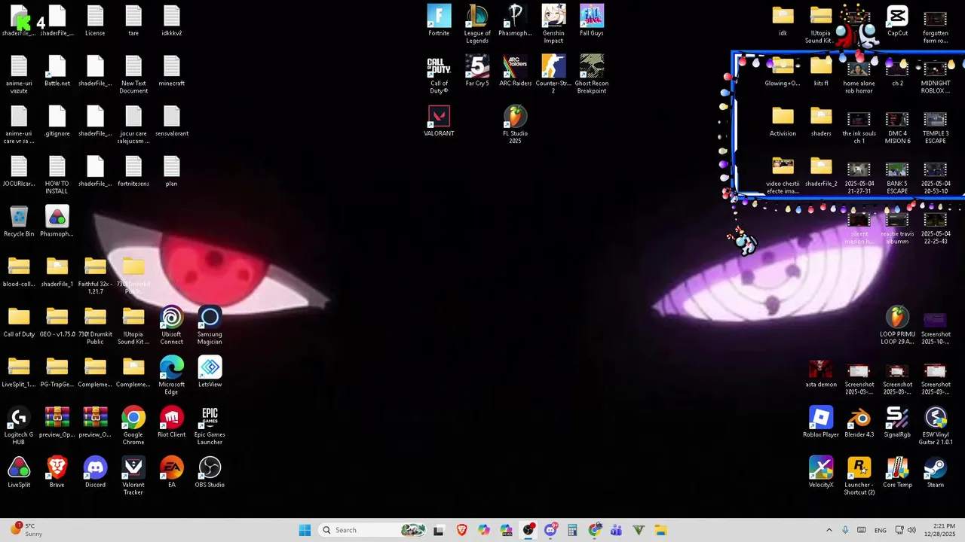Select the 'License' file
The image size is (965, 542).
tap(95, 20)
